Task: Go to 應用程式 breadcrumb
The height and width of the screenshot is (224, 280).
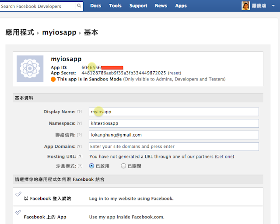Action: 20,32
